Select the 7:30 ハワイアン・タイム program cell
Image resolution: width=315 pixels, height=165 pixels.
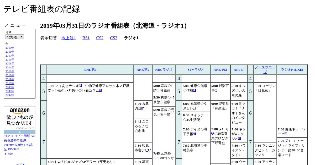click(x=239, y=150)
